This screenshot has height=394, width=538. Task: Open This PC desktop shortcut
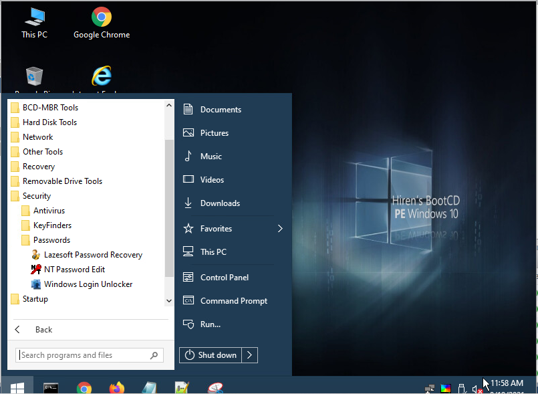pos(34,23)
